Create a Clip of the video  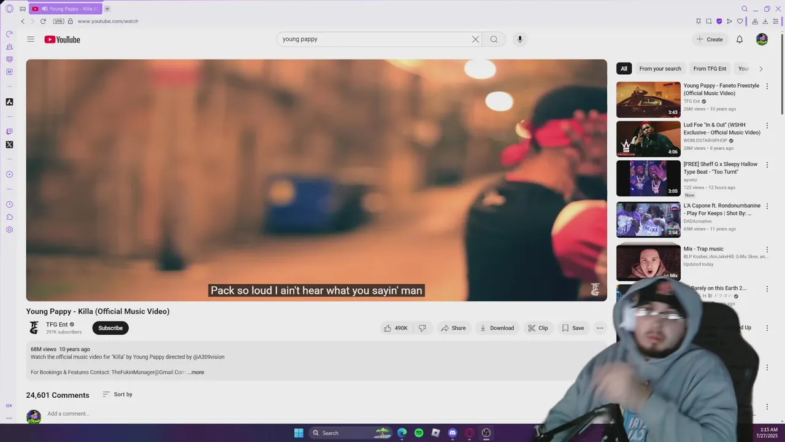[x=538, y=328]
